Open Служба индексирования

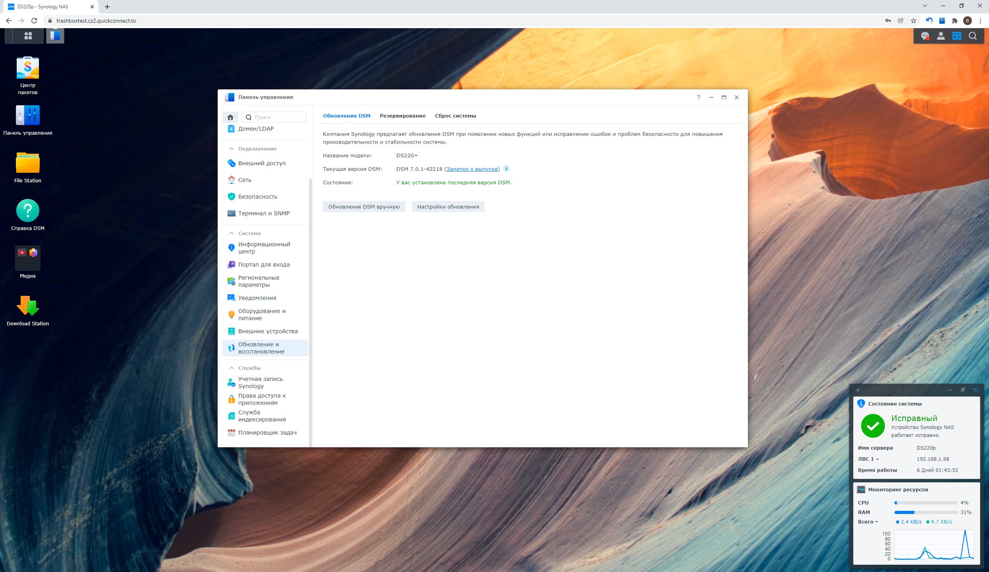tap(265, 416)
